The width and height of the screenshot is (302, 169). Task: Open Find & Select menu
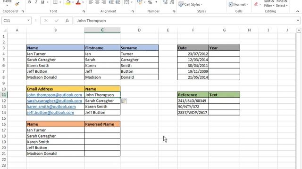tap(281, 4)
